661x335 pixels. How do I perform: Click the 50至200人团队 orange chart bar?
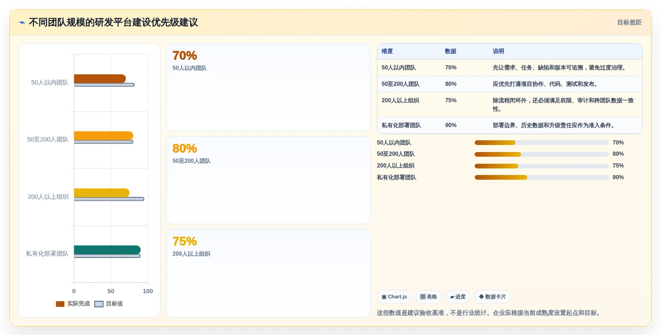(103, 136)
